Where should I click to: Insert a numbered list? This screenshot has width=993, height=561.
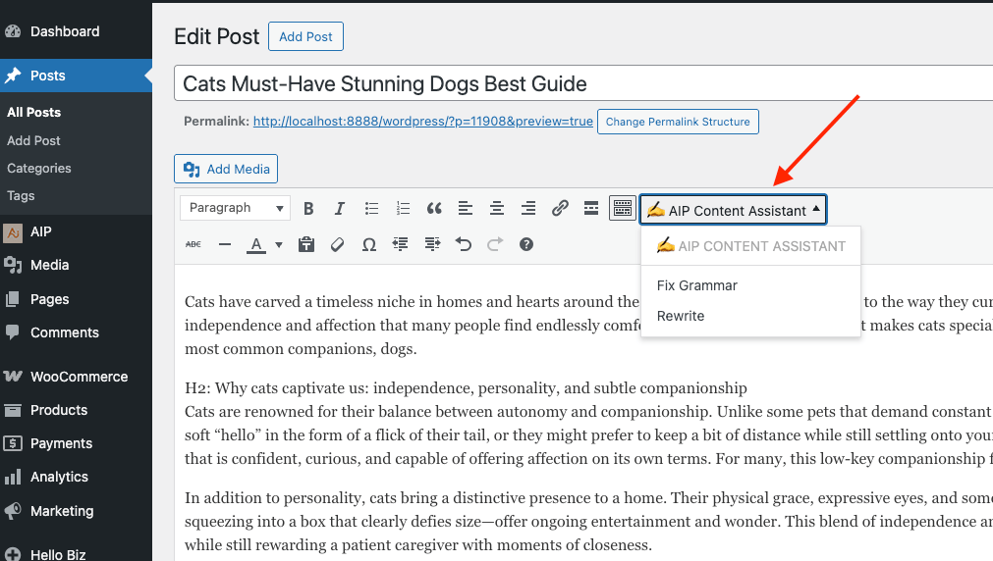(403, 208)
